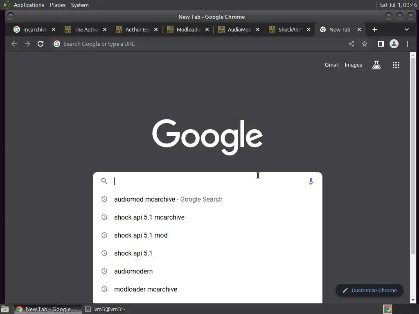
Task: Open the Gmail link
Action: [x=331, y=65]
